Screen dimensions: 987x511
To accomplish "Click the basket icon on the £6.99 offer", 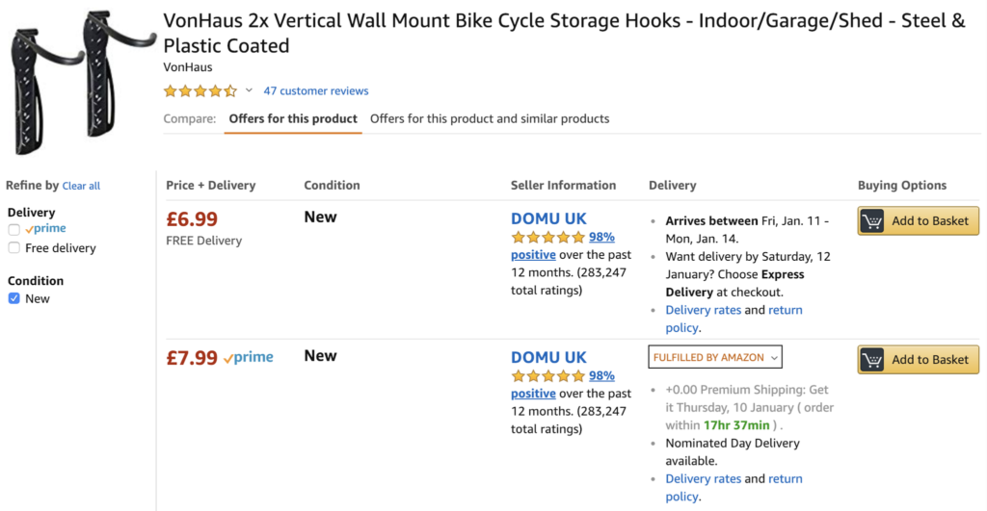I will click(873, 221).
